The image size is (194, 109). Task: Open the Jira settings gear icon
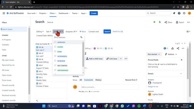(x=184, y=13)
